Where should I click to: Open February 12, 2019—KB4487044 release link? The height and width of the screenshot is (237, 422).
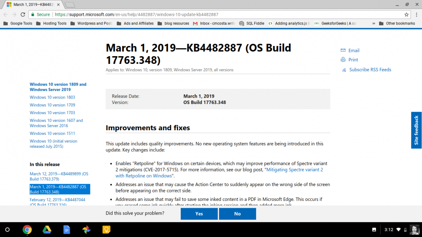point(57,202)
